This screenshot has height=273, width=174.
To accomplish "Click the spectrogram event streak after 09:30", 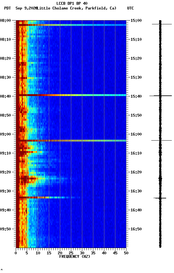I will [x=49, y=197].
